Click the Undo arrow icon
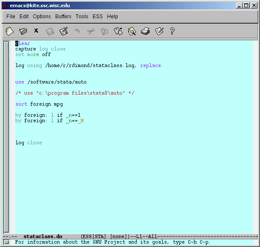This screenshot has height=247, width=260. (77, 31)
